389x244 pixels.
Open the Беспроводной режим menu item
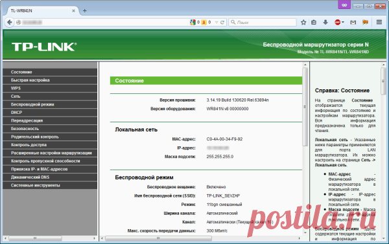pos(50,104)
